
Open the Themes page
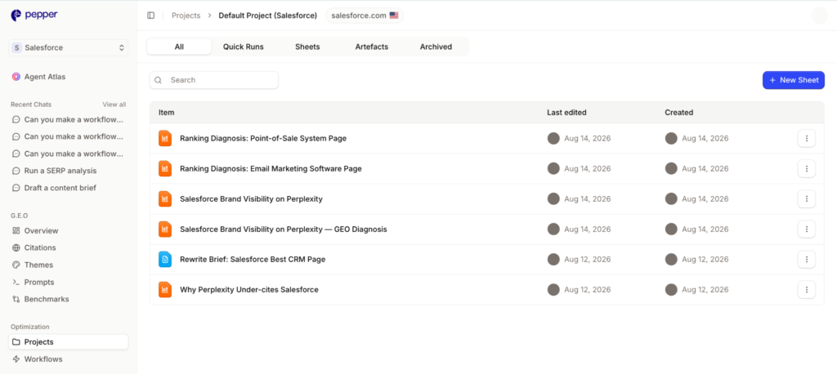pos(38,265)
